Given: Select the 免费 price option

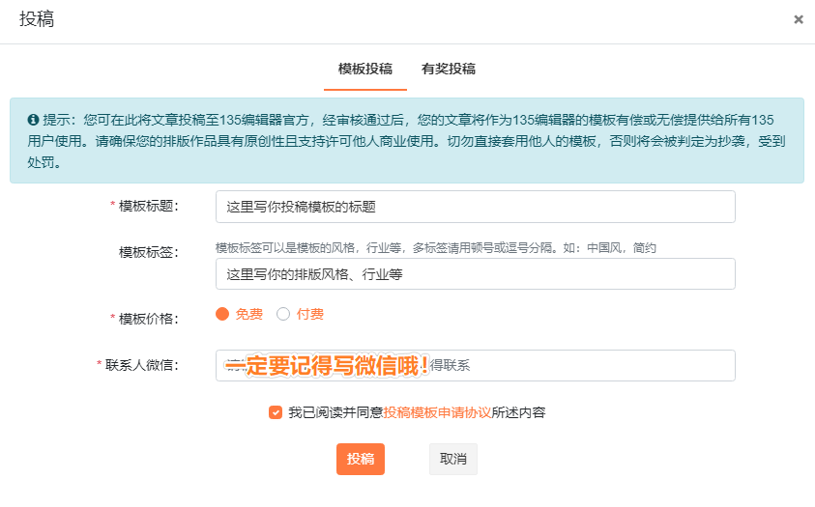Looking at the screenshot, I should (223, 314).
